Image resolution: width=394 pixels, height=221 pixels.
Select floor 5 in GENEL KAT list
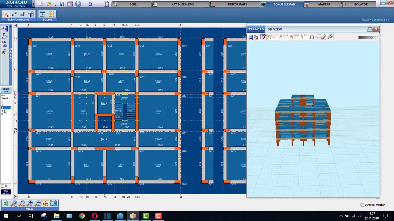[2, 114]
